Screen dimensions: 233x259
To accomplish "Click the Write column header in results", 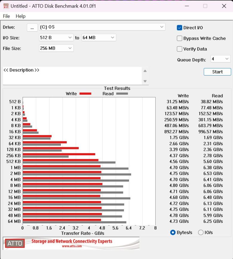I will click(183, 96).
